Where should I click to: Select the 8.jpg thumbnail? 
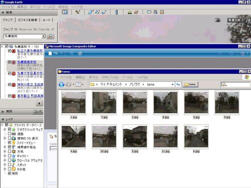tap(166, 103)
